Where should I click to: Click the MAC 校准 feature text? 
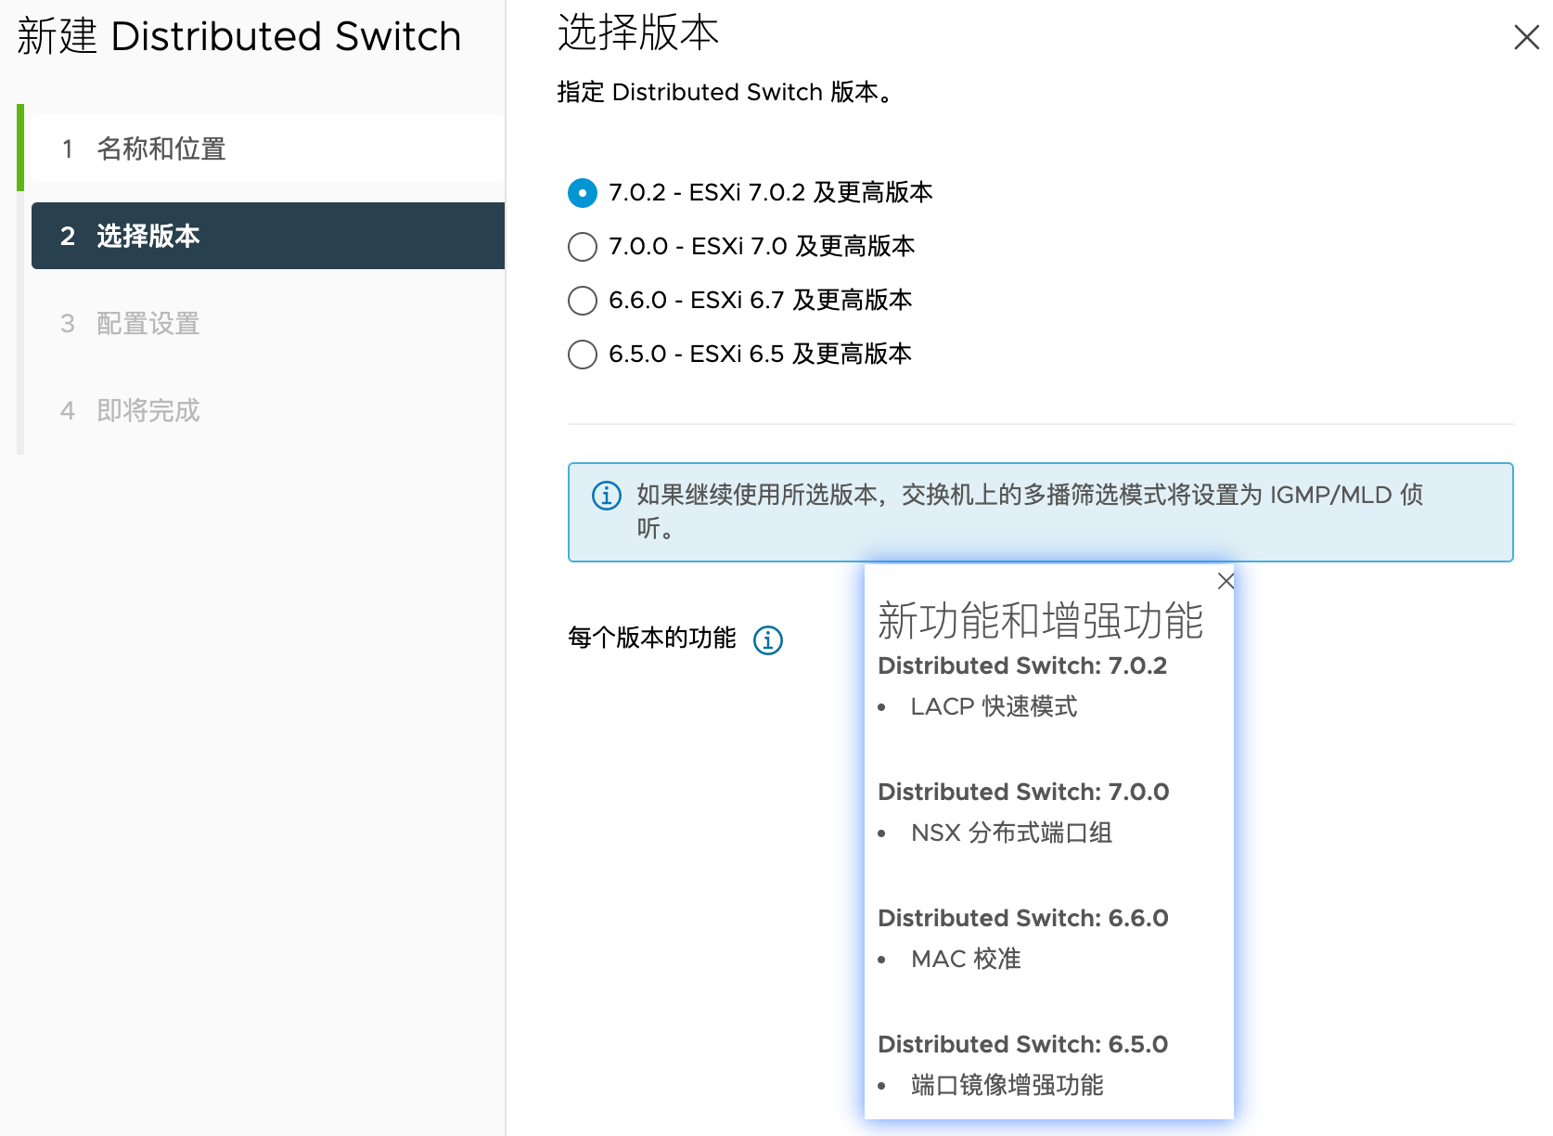(x=966, y=959)
